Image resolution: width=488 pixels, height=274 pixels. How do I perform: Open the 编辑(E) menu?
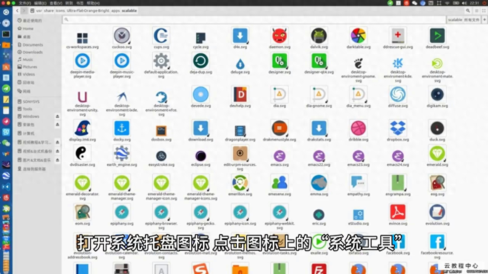(40, 3)
